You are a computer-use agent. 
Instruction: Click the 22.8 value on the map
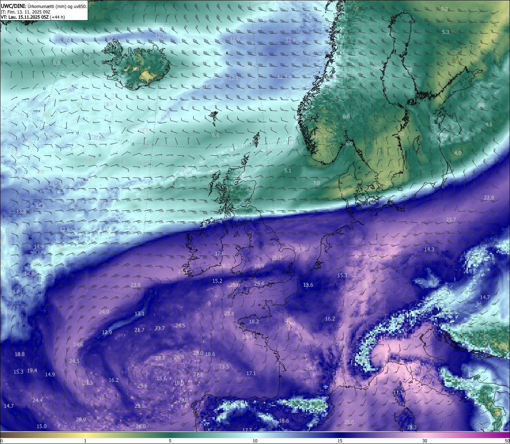(x=489, y=198)
